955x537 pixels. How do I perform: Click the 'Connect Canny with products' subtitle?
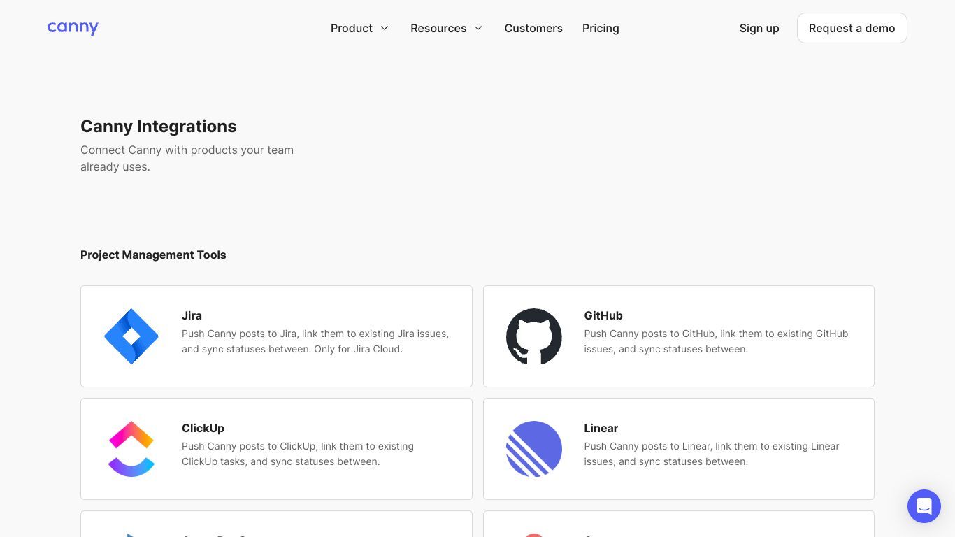click(187, 158)
